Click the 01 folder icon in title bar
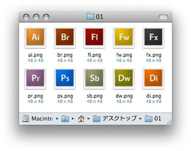This screenshot has height=151, width=191. click(91, 16)
